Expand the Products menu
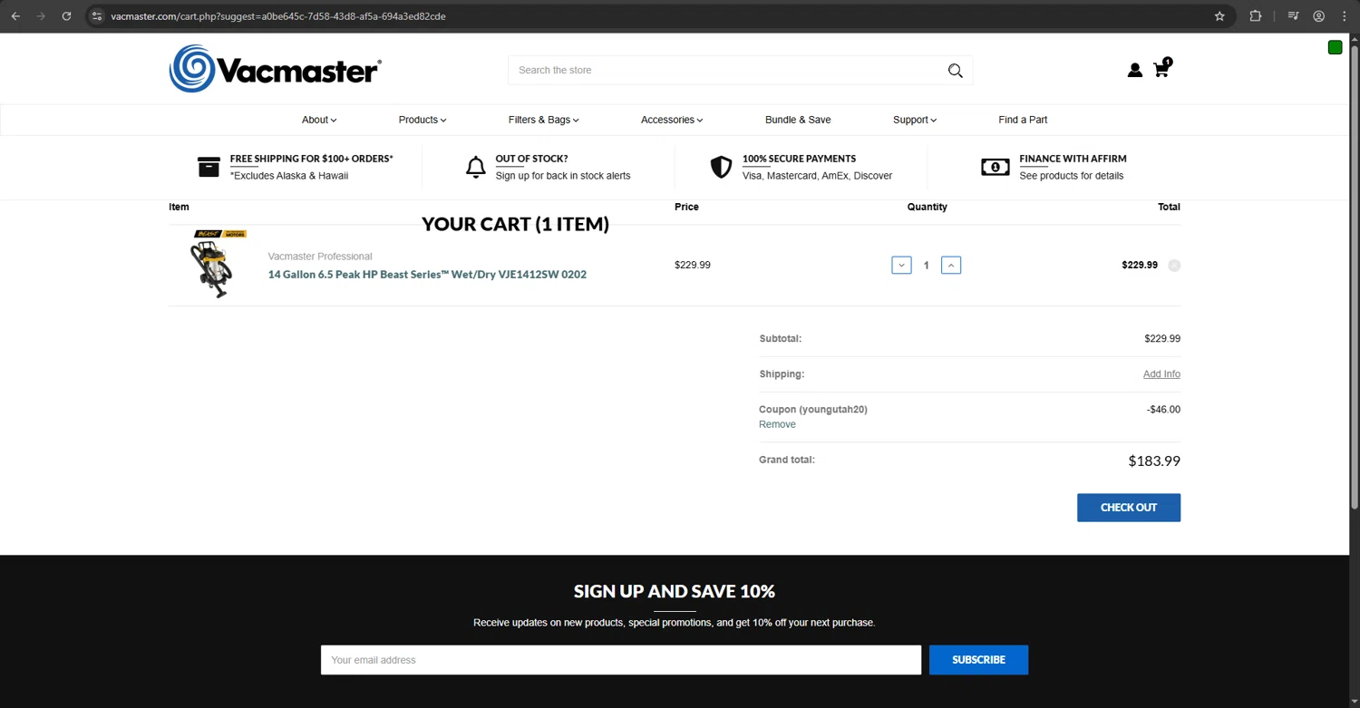 423,120
